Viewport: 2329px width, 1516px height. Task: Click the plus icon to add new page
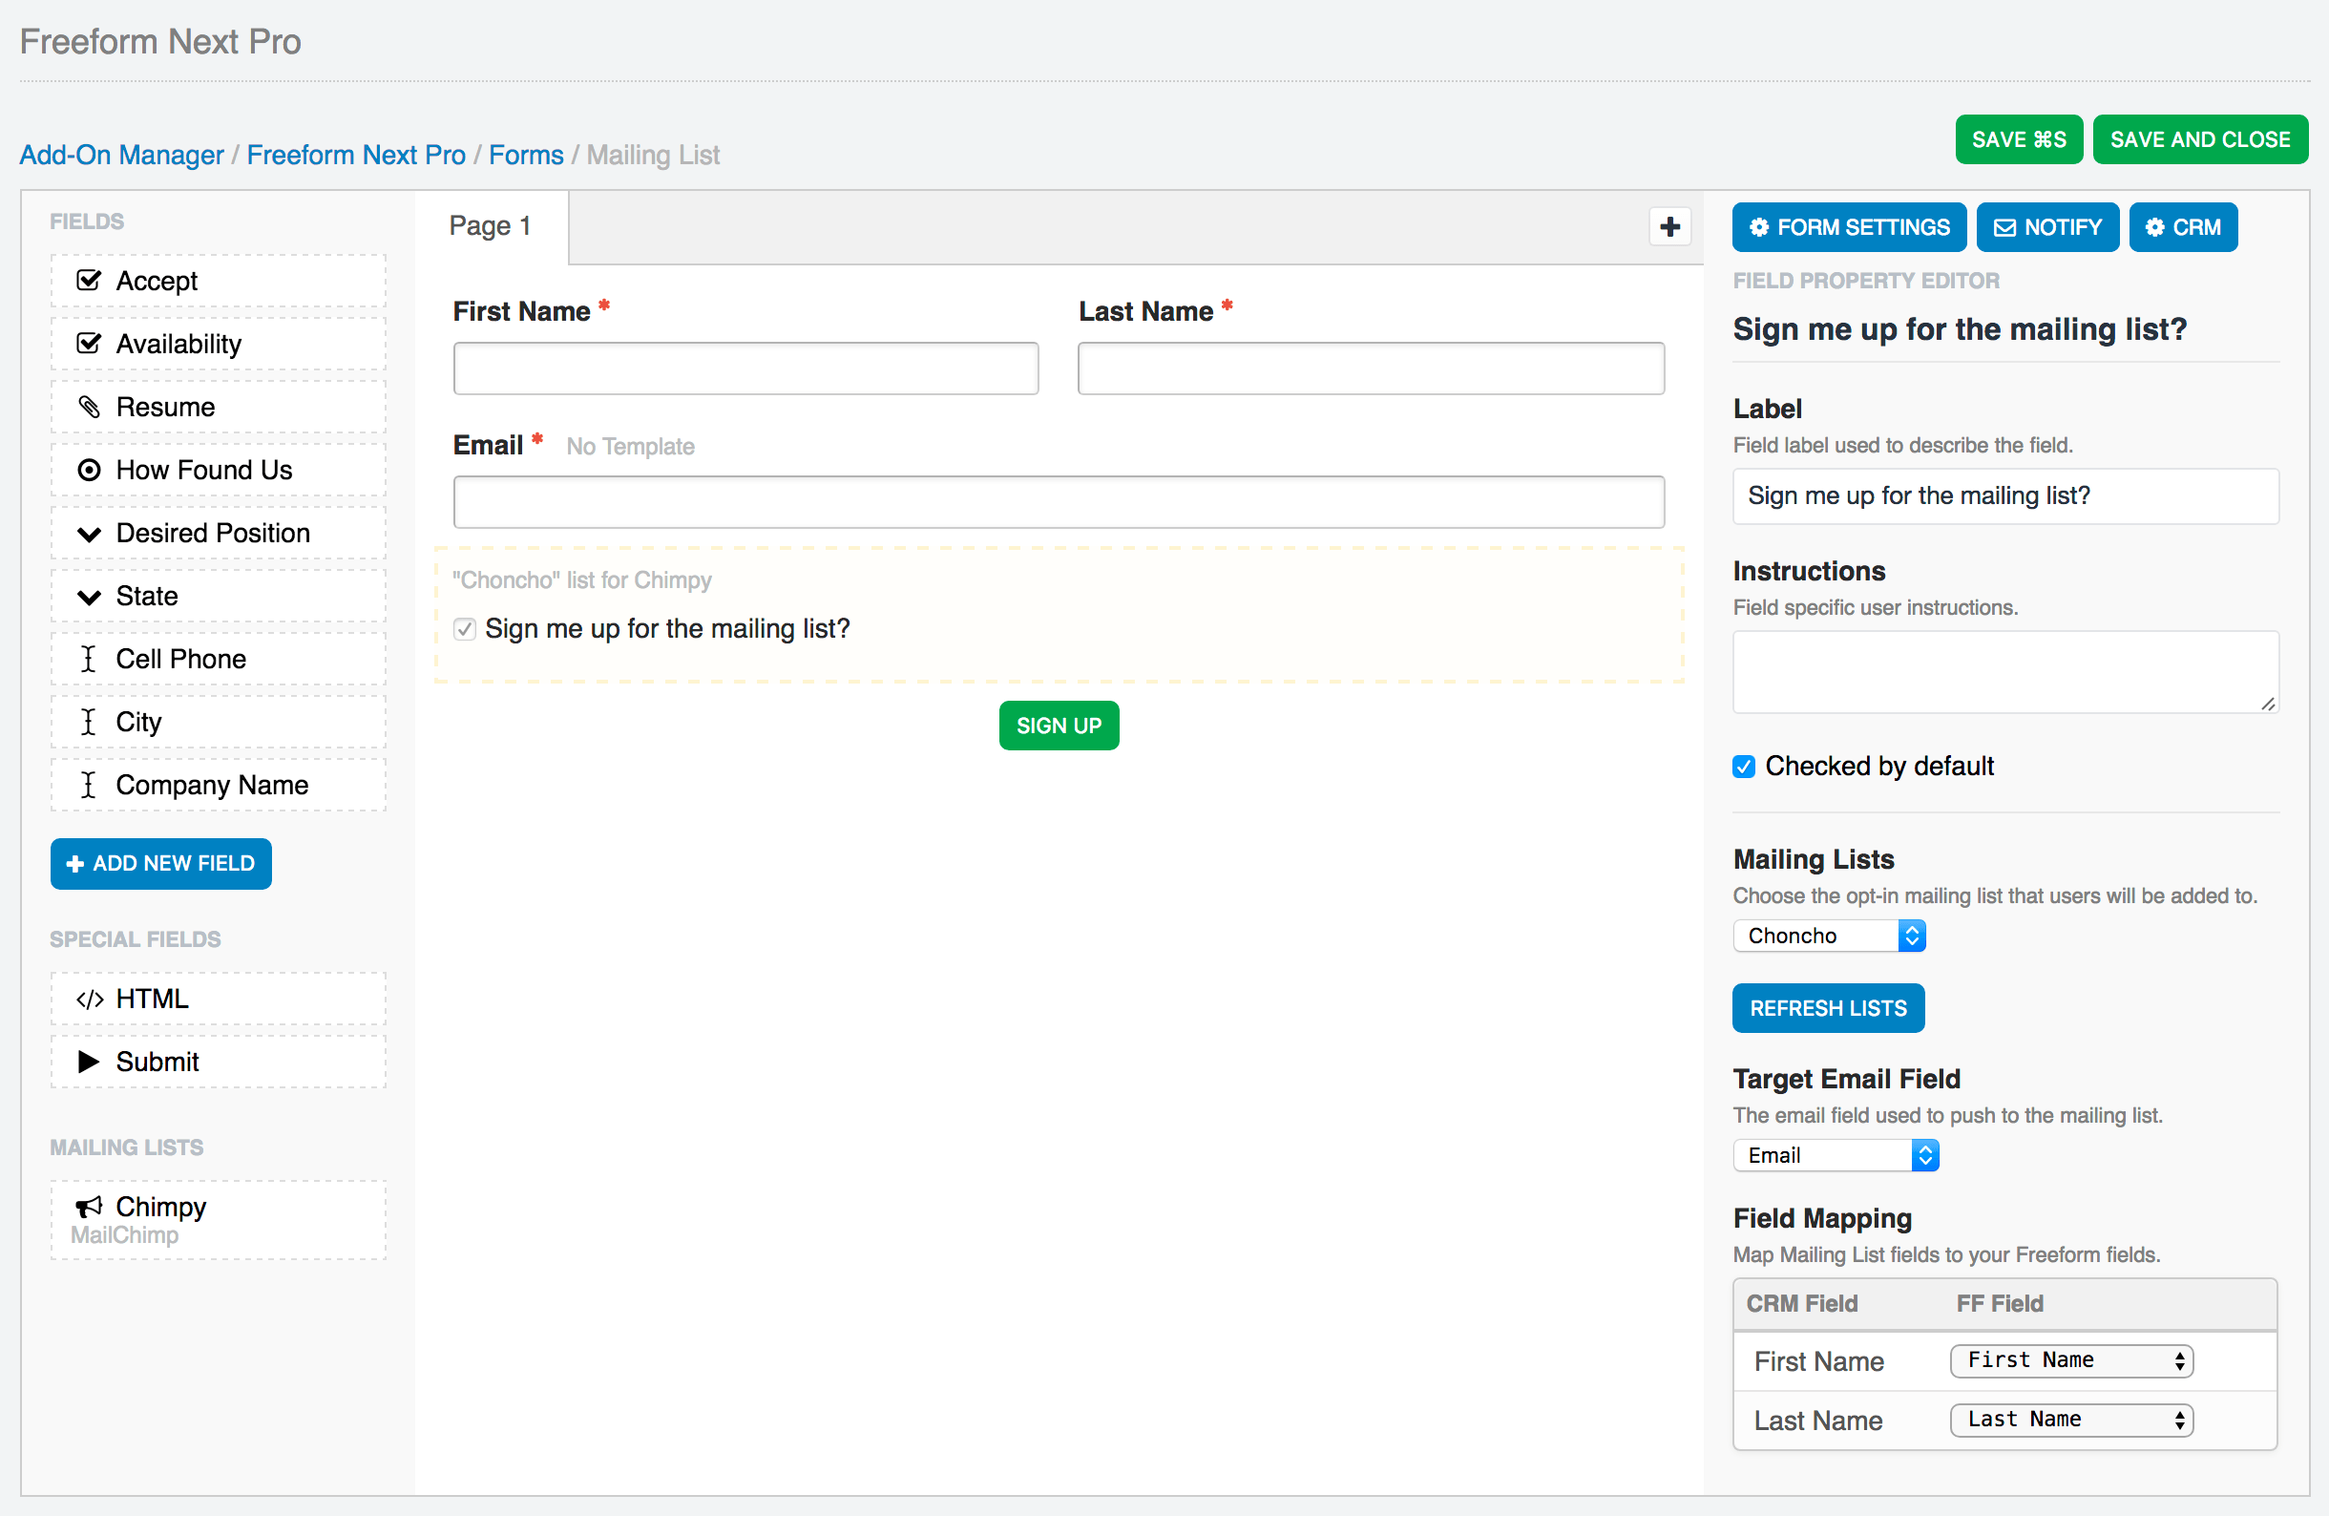click(x=1670, y=226)
